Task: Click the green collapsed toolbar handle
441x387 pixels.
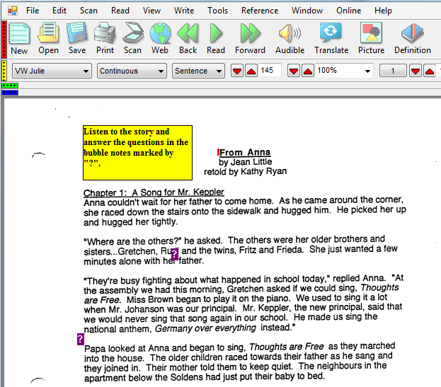Action: (10, 86)
